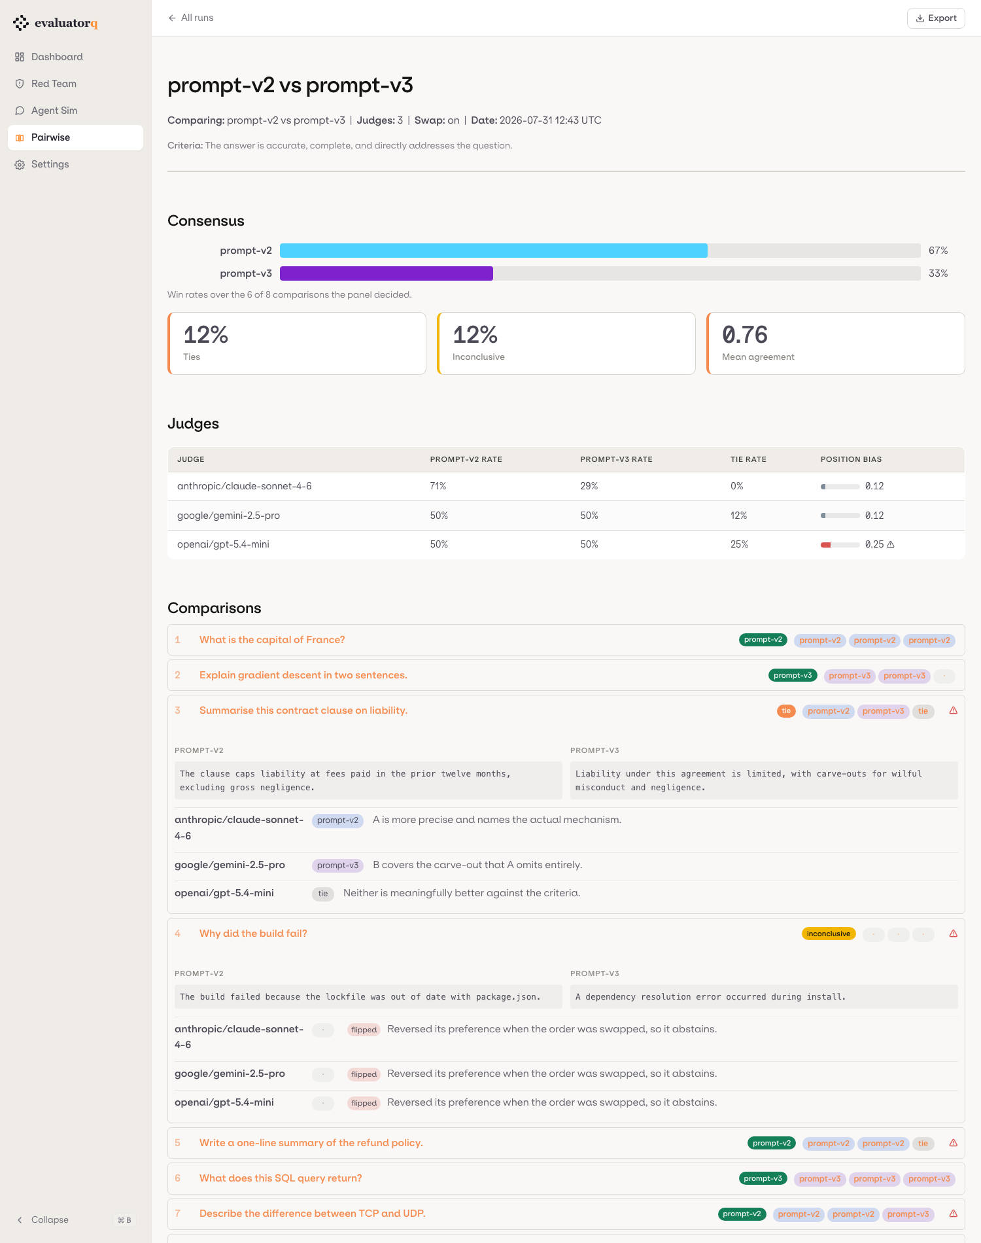Click the prompt-v3 answer starting 'Liability under this agreement'

point(764,780)
